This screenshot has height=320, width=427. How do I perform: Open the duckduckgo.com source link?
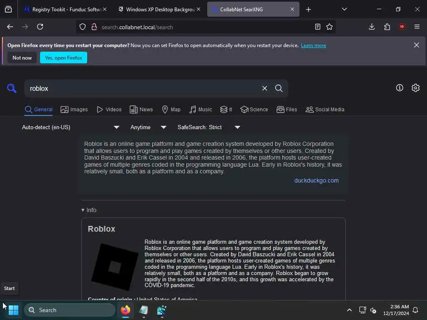[316, 180]
